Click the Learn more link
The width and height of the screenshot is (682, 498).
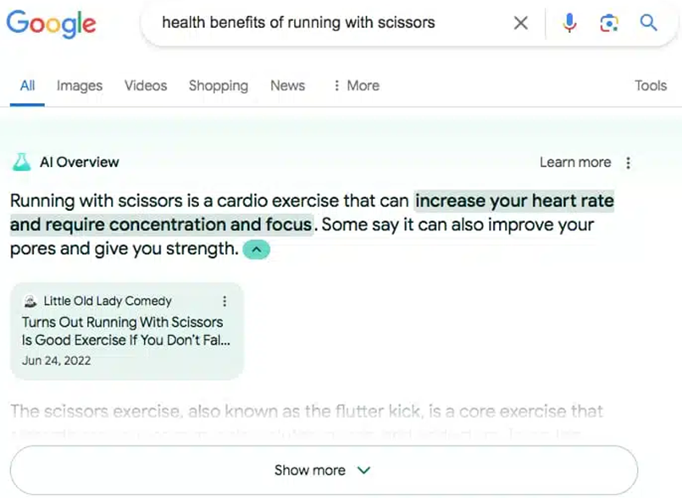[x=575, y=162]
